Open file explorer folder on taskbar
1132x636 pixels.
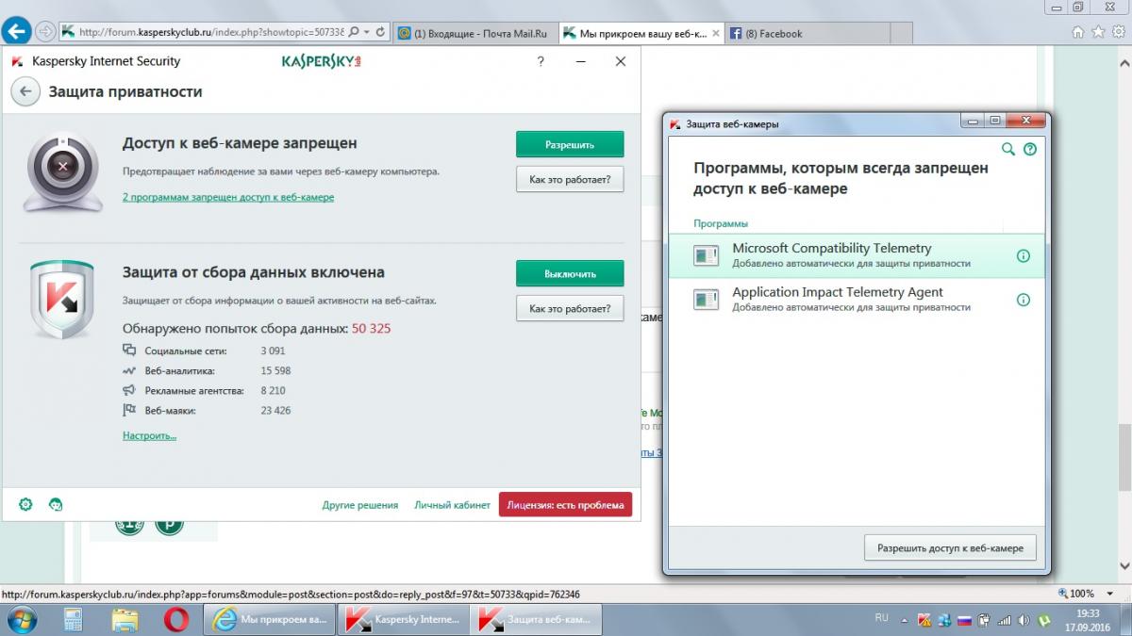coord(125,620)
